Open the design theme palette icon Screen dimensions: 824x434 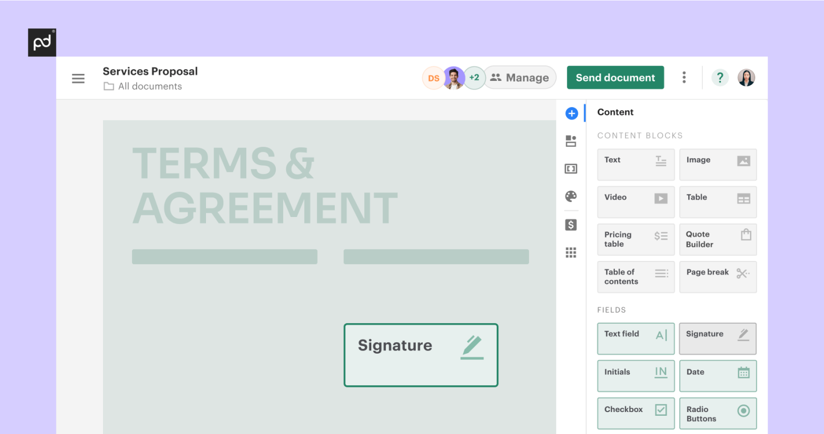(x=571, y=197)
